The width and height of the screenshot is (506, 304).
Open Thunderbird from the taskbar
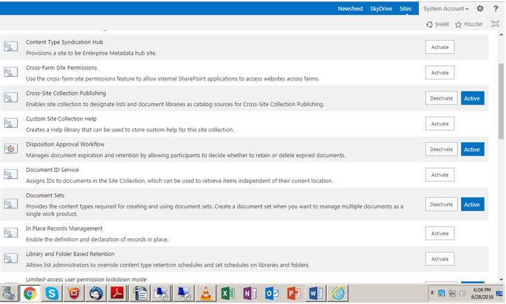pyautogui.click(x=96, y=294)
